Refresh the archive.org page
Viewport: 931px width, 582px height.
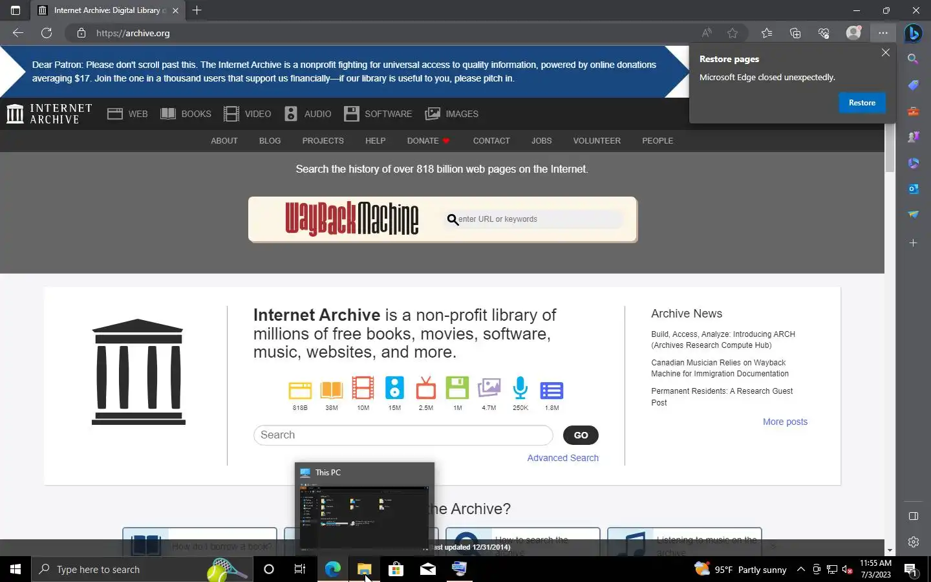(47, 33)
